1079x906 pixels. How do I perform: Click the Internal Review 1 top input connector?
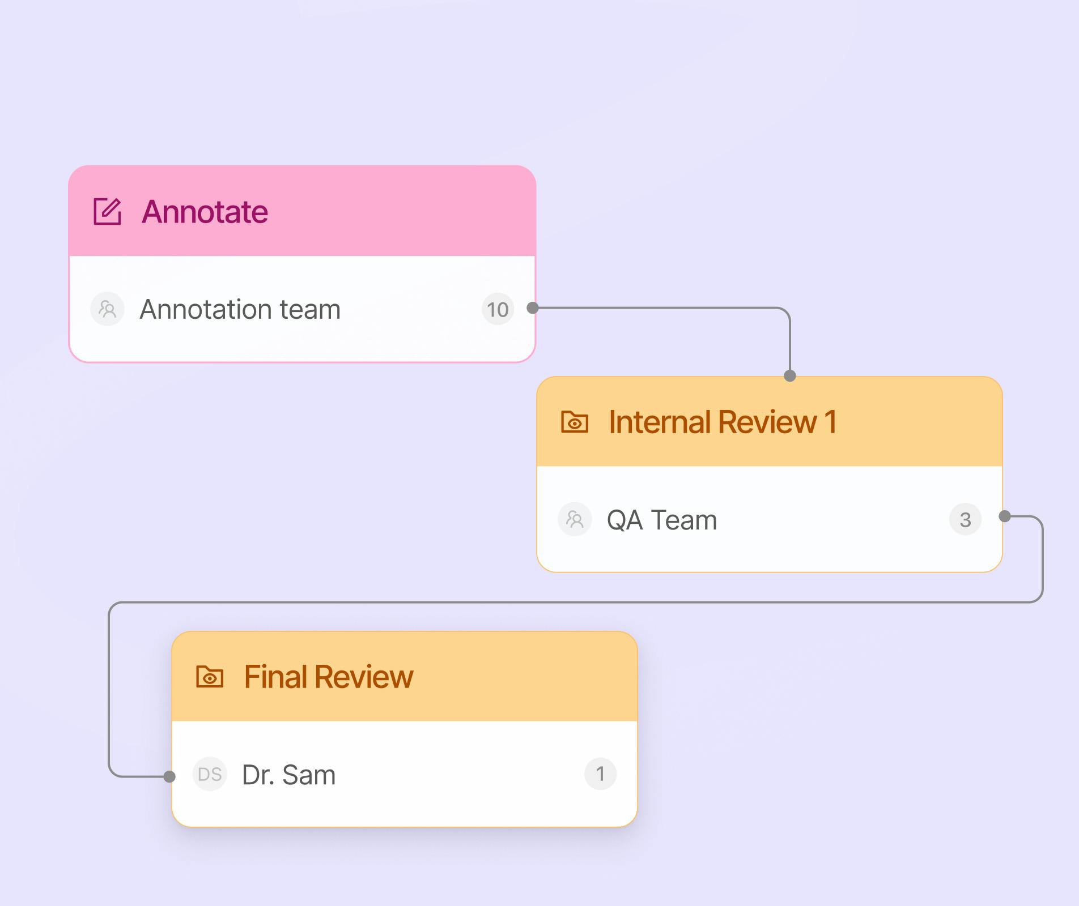coord(790,376)
